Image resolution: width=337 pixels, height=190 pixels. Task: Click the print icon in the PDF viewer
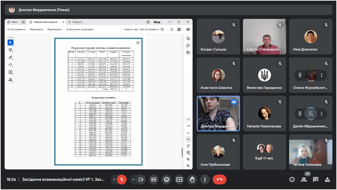(x=179, y=30)
